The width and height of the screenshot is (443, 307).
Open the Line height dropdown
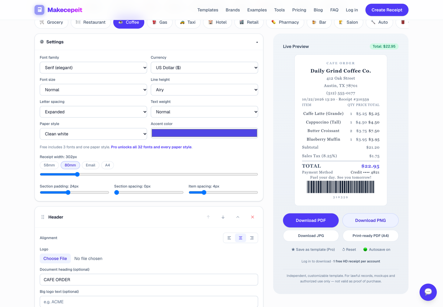204,90
